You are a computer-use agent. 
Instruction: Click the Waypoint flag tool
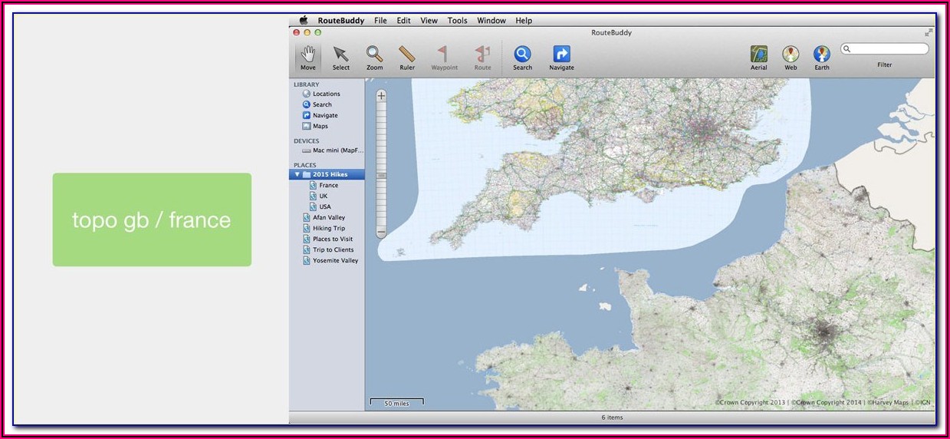pos(443,55)
